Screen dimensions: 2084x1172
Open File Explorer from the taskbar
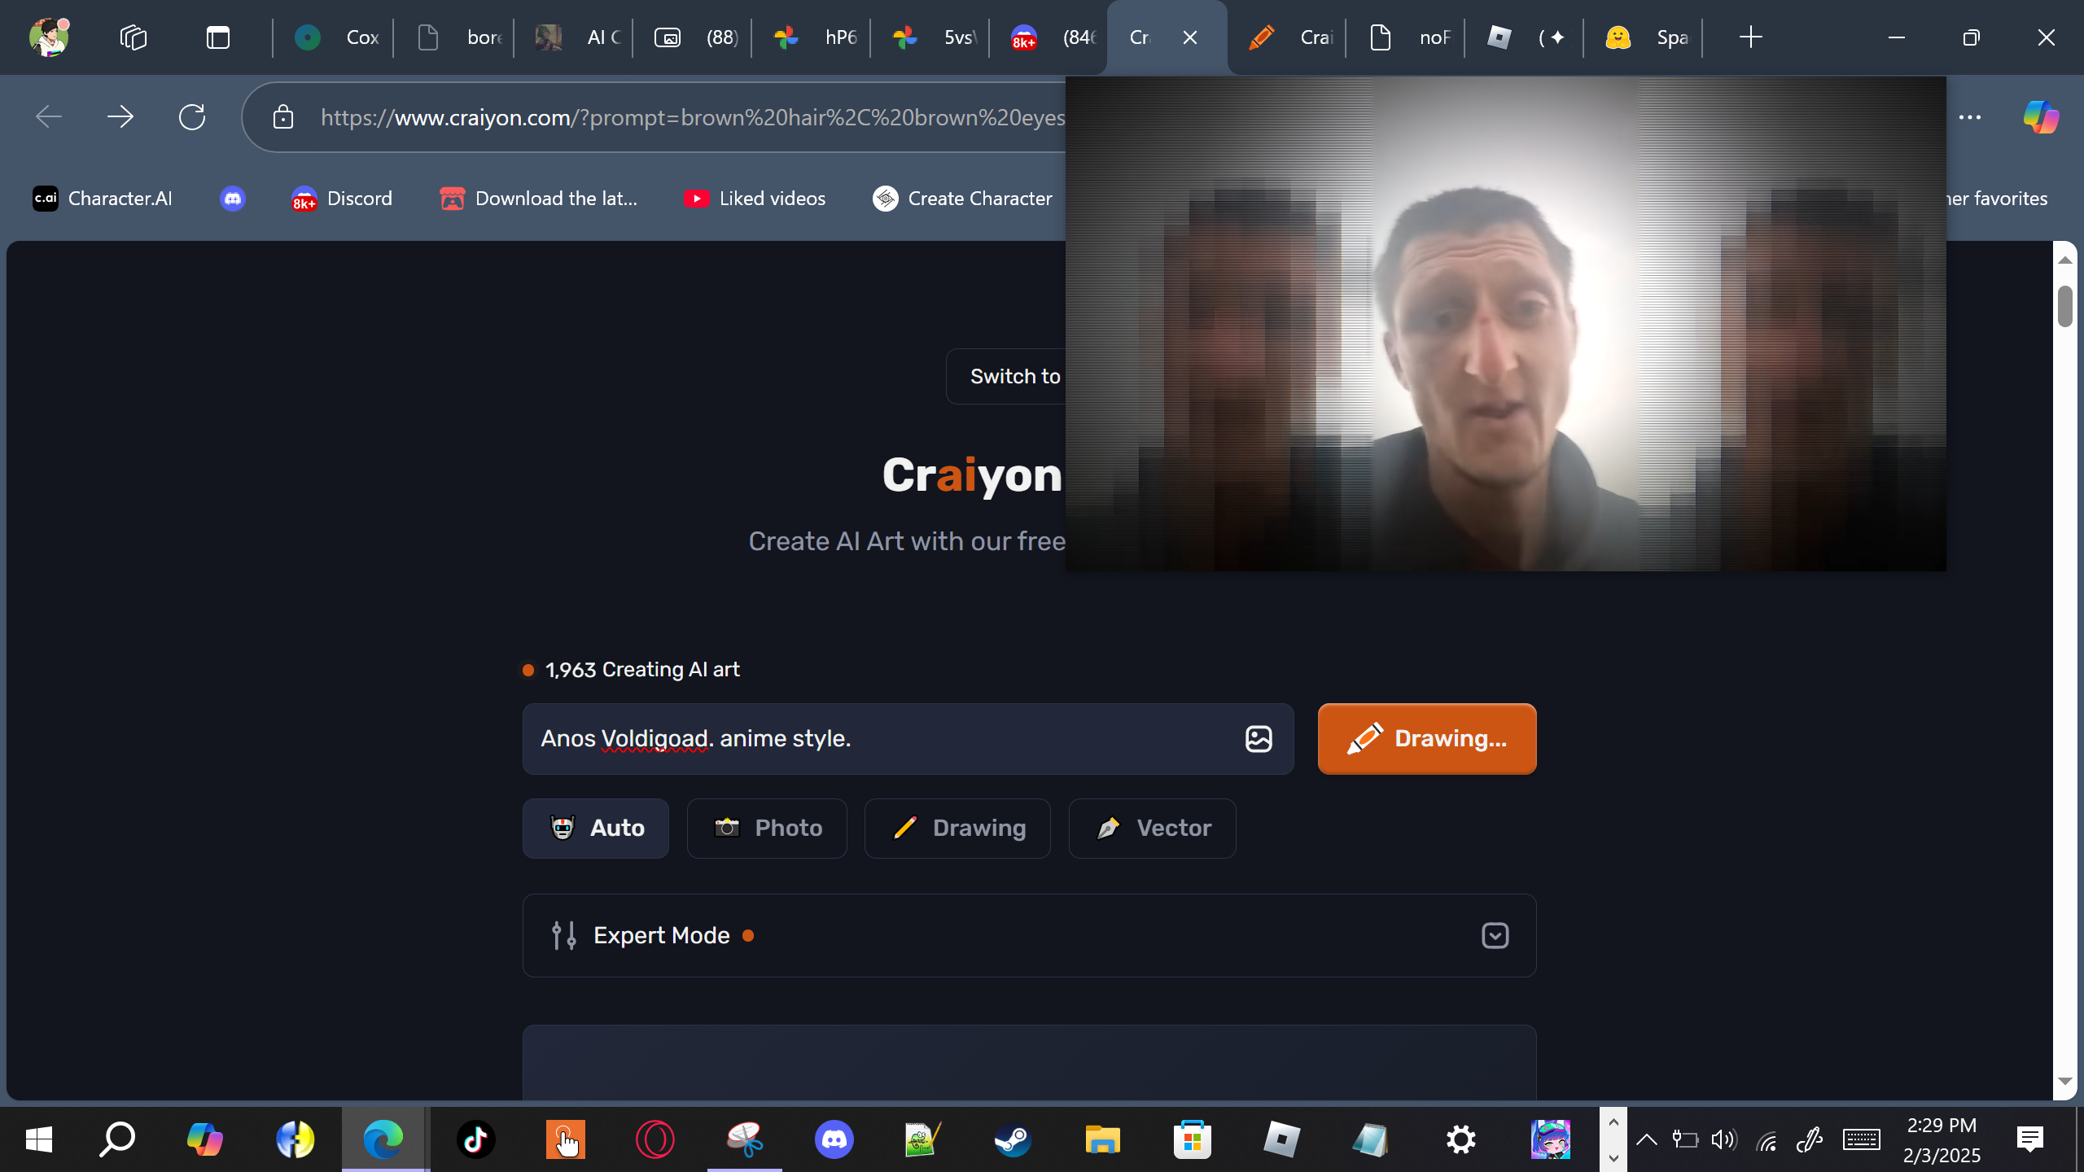point(1103,1139)
